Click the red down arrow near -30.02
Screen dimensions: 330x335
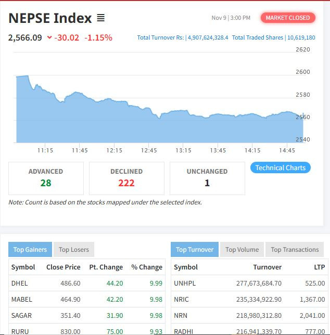49,38
